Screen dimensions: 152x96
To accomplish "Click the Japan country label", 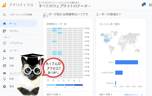I will (x=111, y=62).
